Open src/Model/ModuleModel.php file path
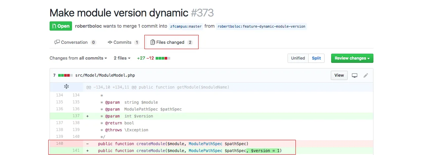 click(105, 75)
